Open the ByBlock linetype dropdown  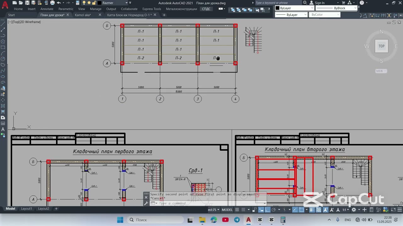tap(355, 8)
